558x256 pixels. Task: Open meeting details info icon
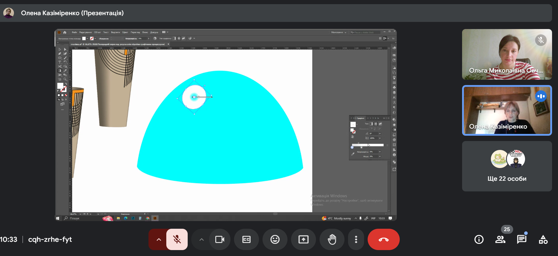[x=479, y=239]
